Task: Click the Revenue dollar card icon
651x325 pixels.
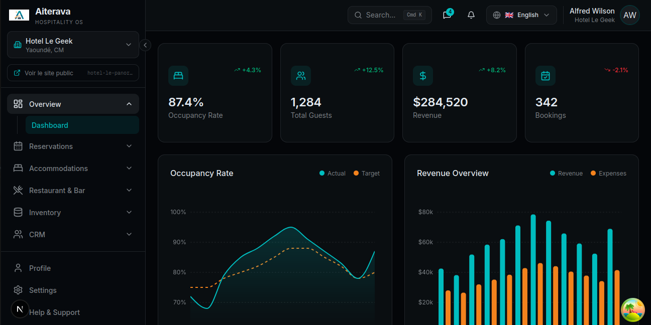Action: tap(423, 76)
